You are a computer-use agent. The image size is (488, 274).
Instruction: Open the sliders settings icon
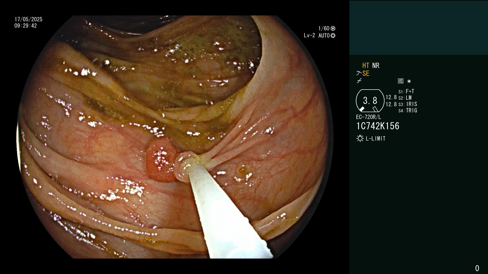point(401,81)
